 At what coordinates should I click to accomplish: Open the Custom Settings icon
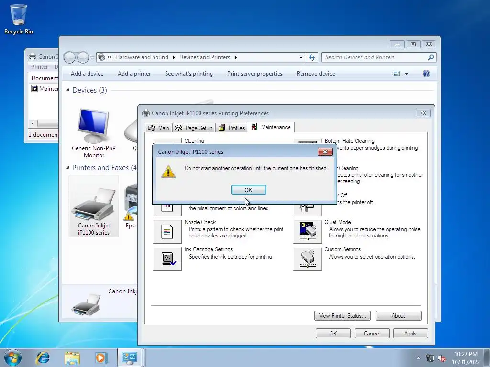pos(308,259)
